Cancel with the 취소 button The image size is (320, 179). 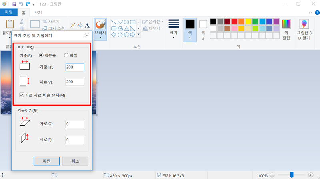click(x=75, y=161)
